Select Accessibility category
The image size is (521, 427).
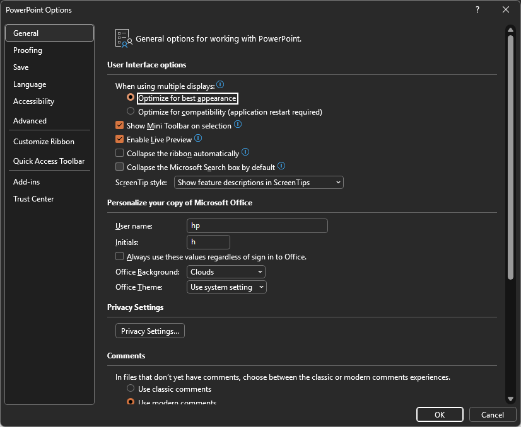tap(49, 101)
